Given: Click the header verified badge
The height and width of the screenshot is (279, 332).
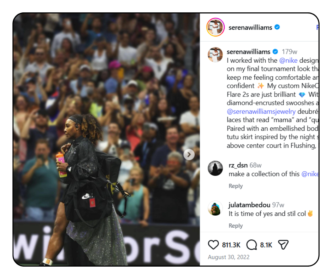Looking at the screenshot, I should 277,27.
